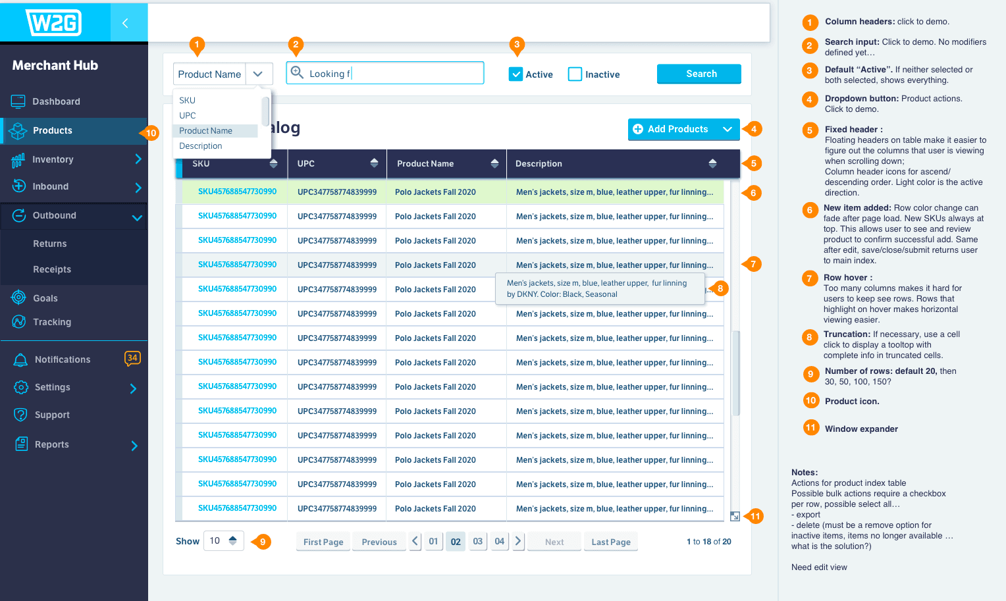Click the Tracking icon in sidebar
This screenshot has width=1006, height=601.
(x=19, y=322)
